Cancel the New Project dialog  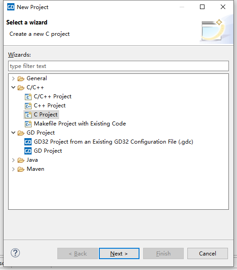(208, 254)
